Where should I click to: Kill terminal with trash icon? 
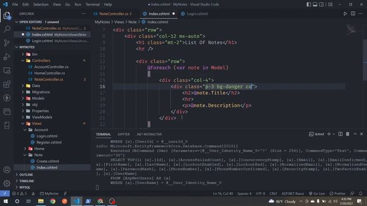pos(348,134)
